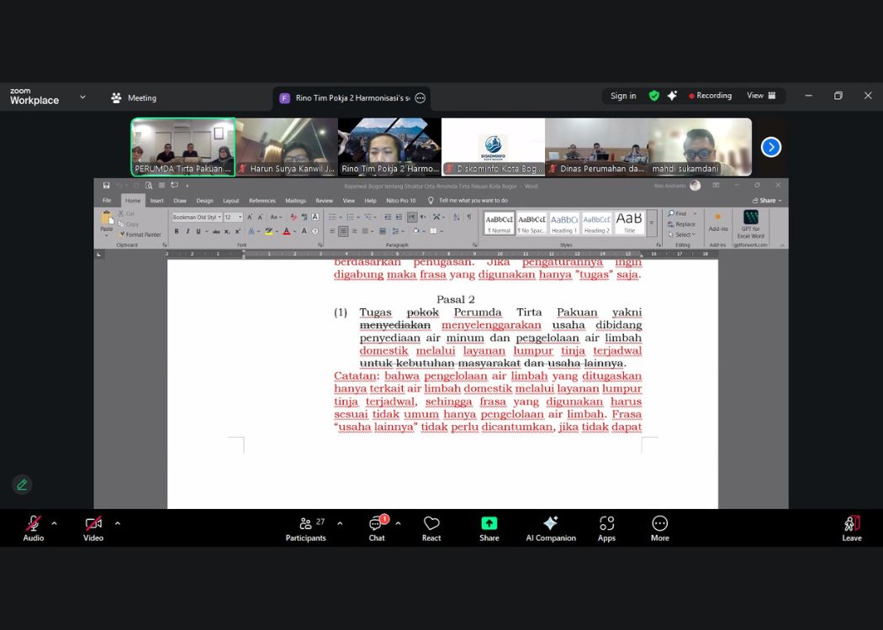Image resolution: width=883 pixels, height=630 pixels.
Task: Expand audio settings caret next to Audio
Action: click(x=55, y=523)
